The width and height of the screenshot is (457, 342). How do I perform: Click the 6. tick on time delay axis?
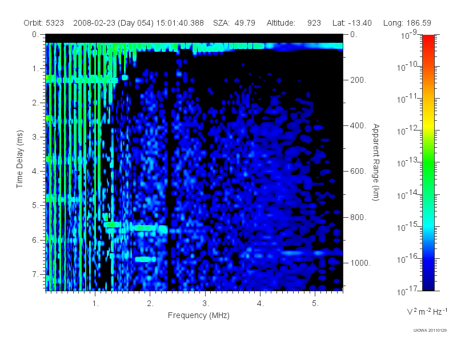point(35,240)
